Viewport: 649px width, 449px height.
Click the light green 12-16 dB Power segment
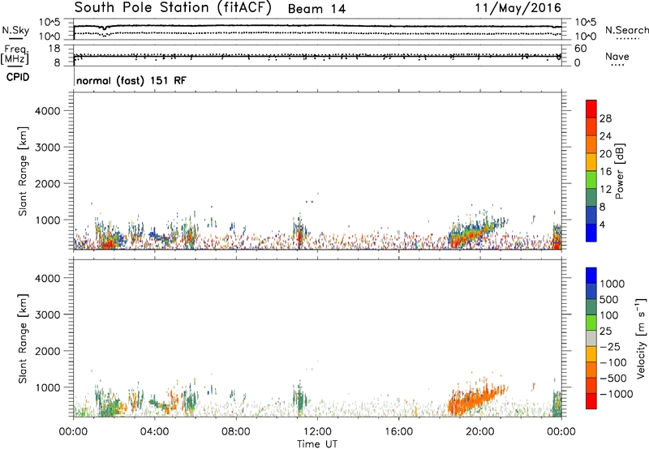tap(591, 179)
